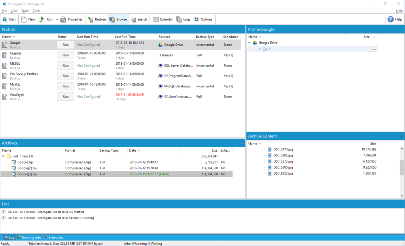Open the Properties toolbar icon
Image resolution: width=405 pixels, height=246 pixels.
click(71, 19)
